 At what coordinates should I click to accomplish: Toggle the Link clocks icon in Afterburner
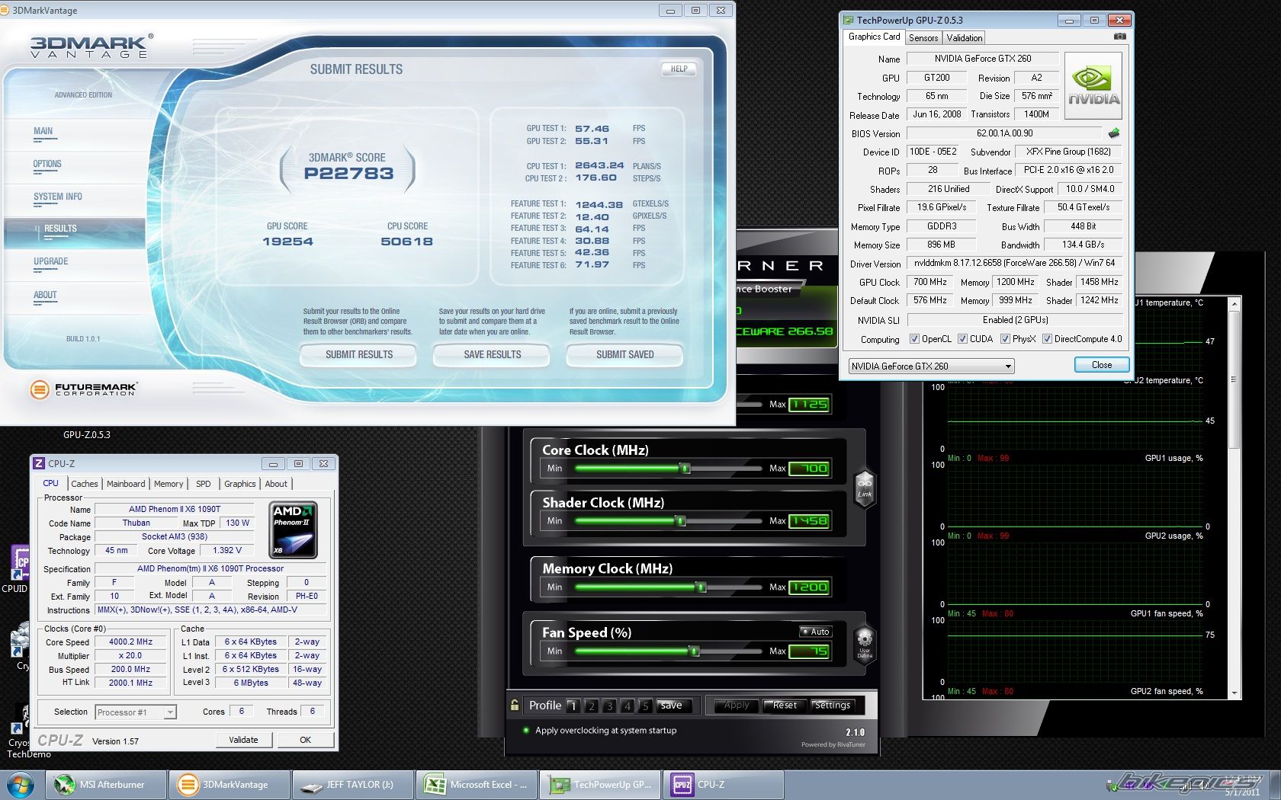[x=865, y=487]
